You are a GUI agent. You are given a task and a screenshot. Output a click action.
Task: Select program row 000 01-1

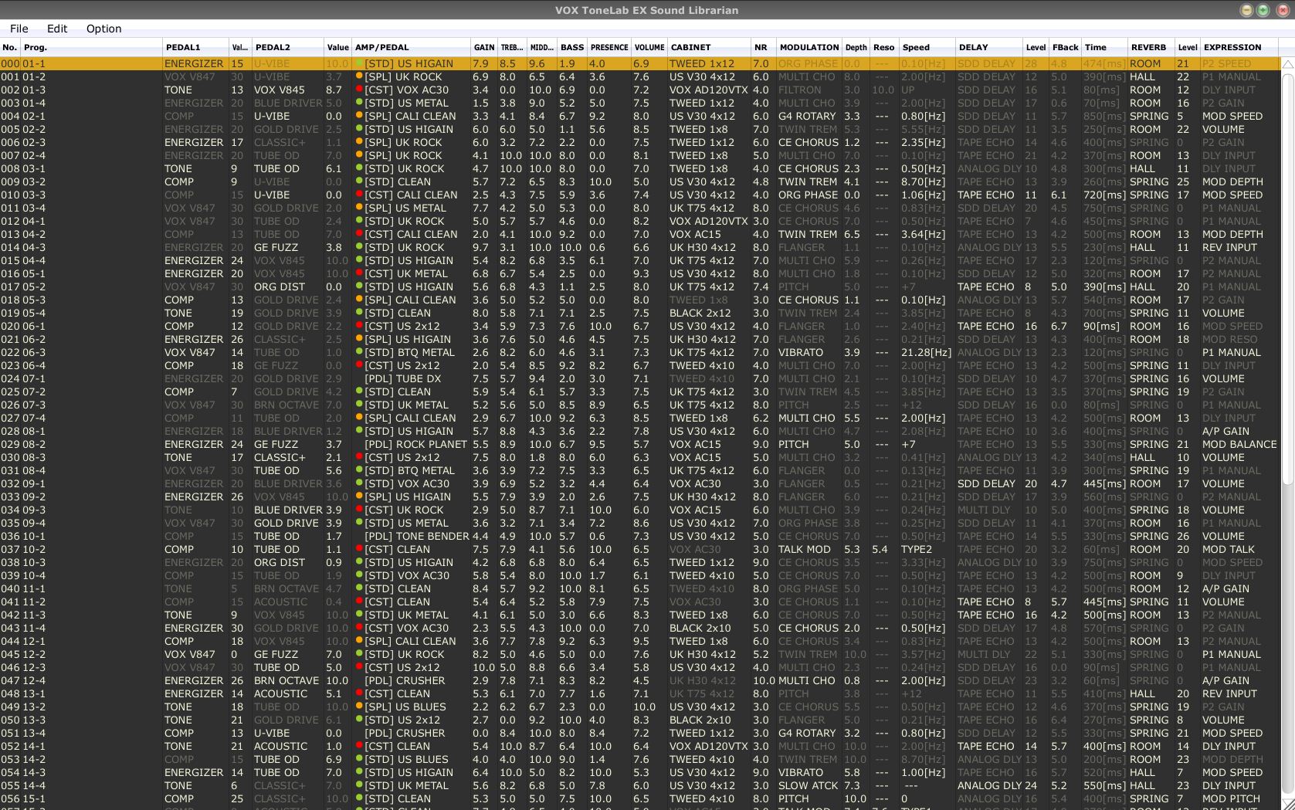pyautogui.click(x=639, y=63)
